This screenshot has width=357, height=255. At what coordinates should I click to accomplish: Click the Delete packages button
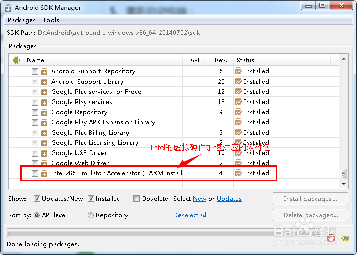pos(310,215)
